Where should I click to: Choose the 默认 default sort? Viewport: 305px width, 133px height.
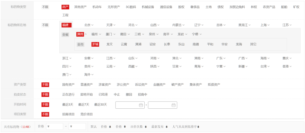[x=93, y=127]
